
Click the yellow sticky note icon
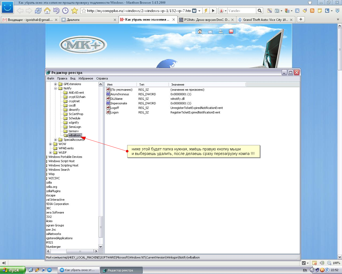(320, 11)
